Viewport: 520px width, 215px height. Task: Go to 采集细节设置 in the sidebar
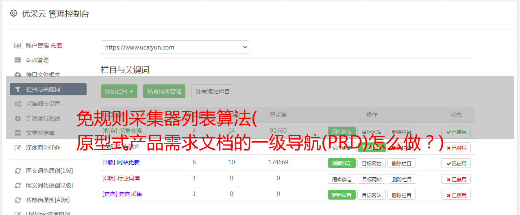click(x=43, y=104)
